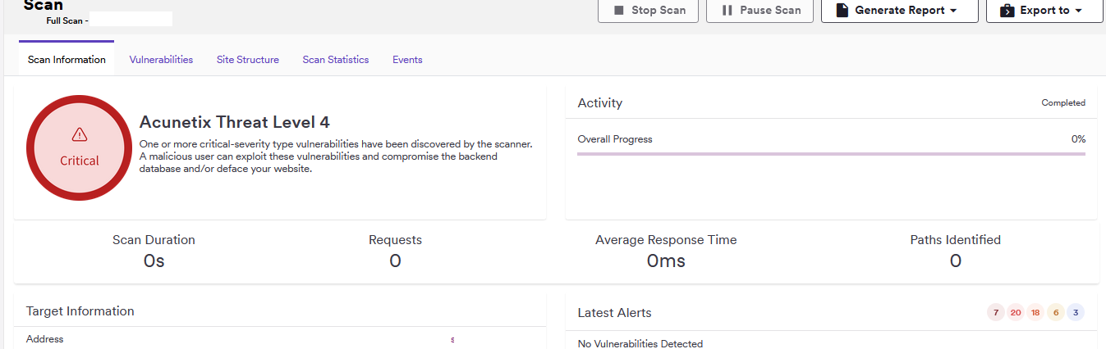Click the Stop Scan button
The height and width of the screenshot is (349, 1106).
648,11
